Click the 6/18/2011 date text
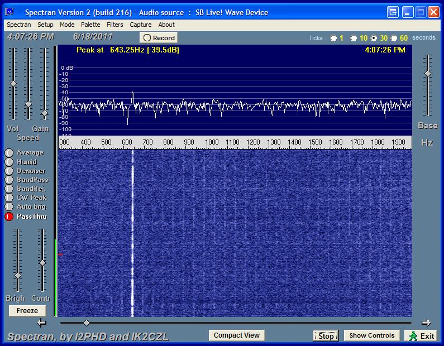Screen dimensions: 444x346 93,37
